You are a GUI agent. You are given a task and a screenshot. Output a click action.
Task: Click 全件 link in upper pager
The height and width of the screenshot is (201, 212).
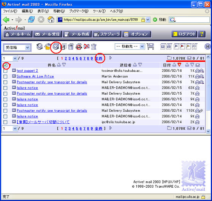click(x=99, y=59)
